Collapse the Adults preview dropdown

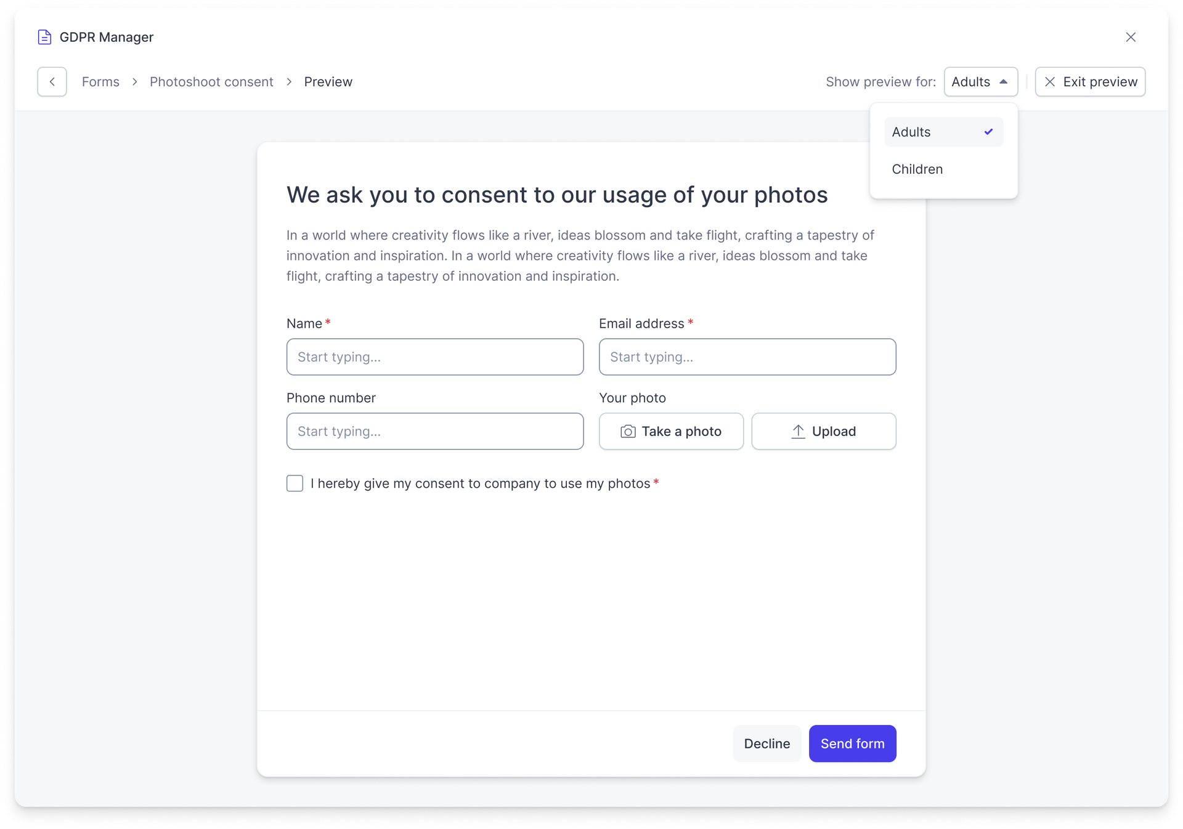[x=980, y=82]
